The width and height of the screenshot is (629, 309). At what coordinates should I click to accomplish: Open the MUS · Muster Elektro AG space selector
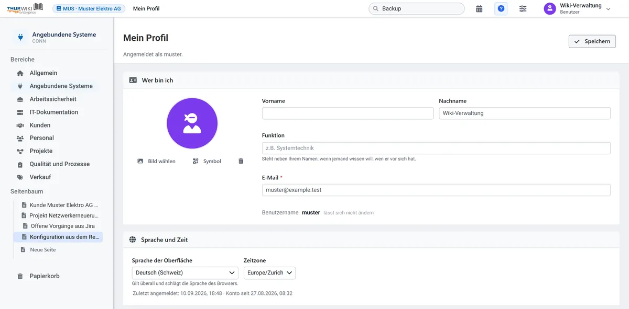point(88,9)
